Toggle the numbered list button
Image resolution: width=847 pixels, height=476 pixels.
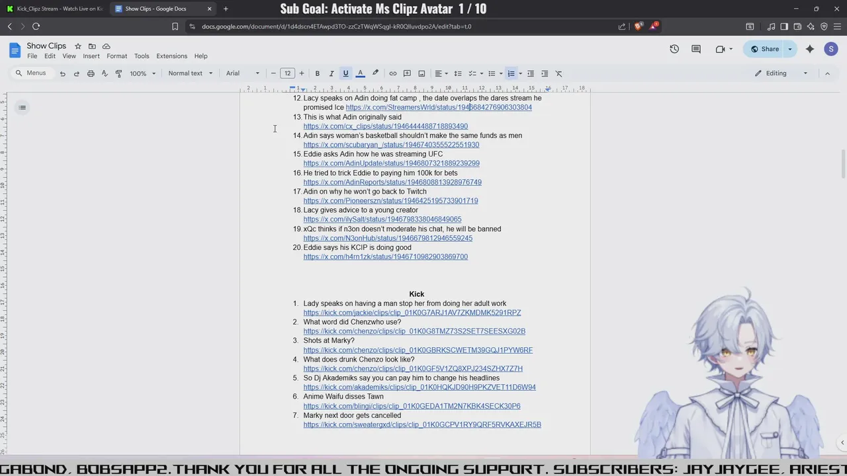pos(511,73)
